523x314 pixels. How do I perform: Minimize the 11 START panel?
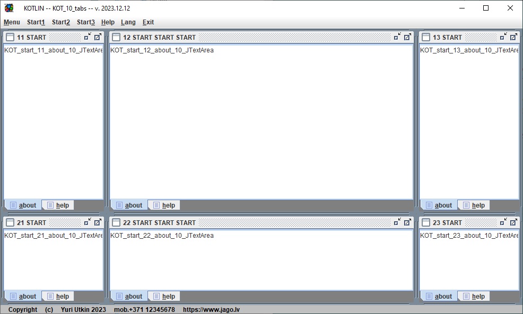point(88,37)
